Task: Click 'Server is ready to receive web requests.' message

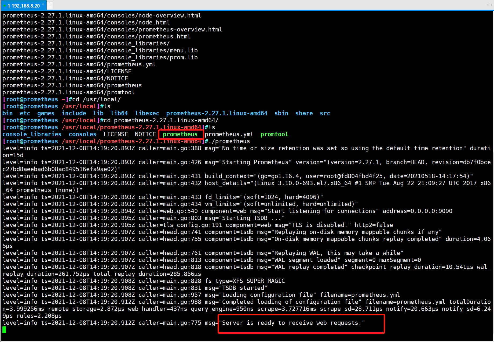Action: [x=292, y=323]
